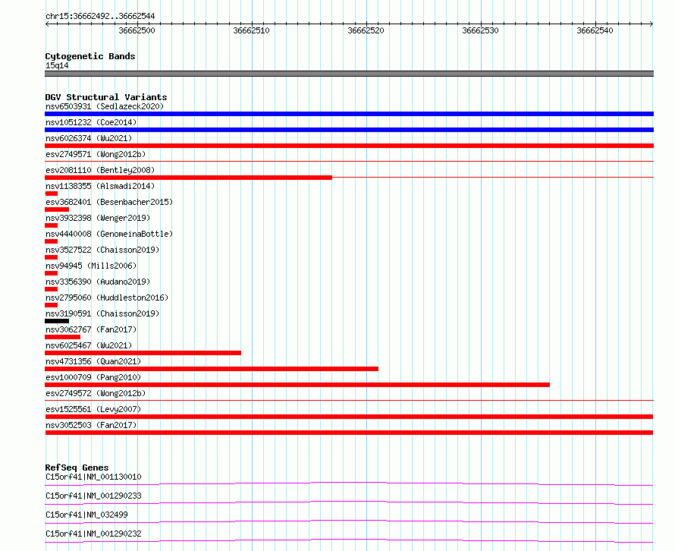
Task: Open the Cytogenetic Bands track title
Action: tap(90, 56)
